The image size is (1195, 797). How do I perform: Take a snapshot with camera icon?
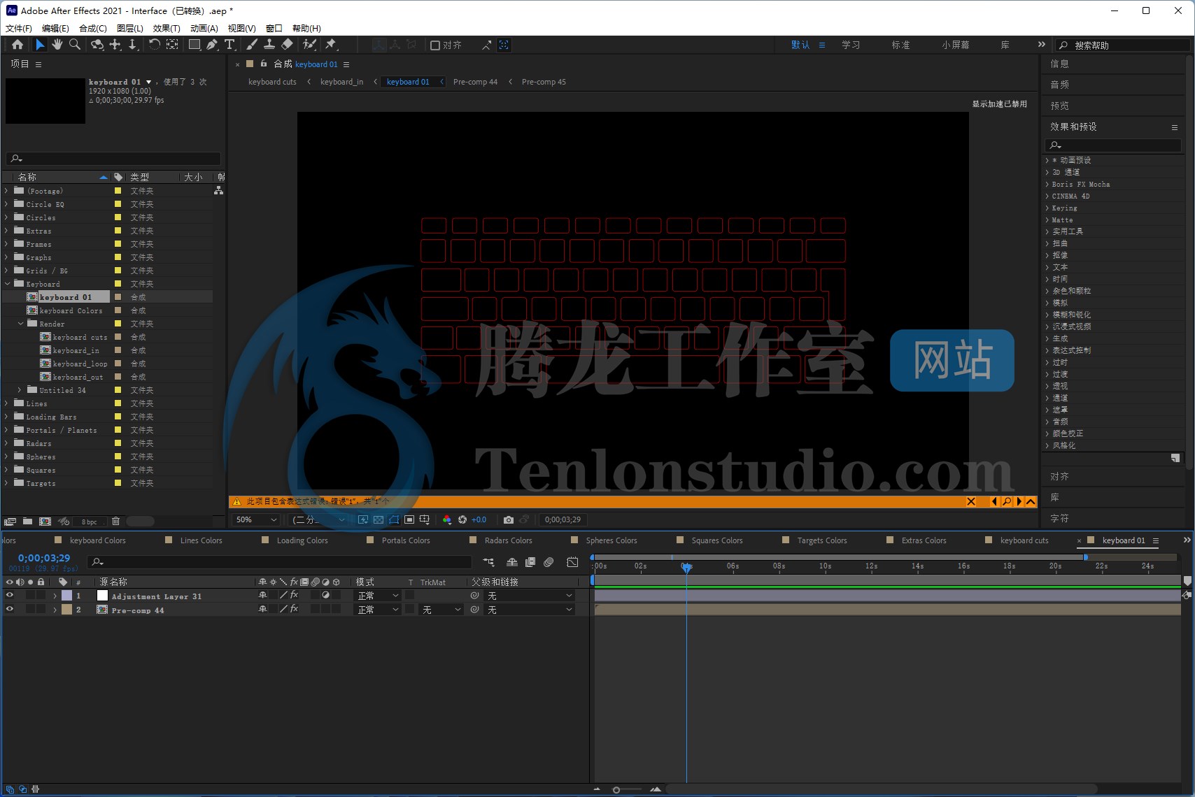[509, 519]
